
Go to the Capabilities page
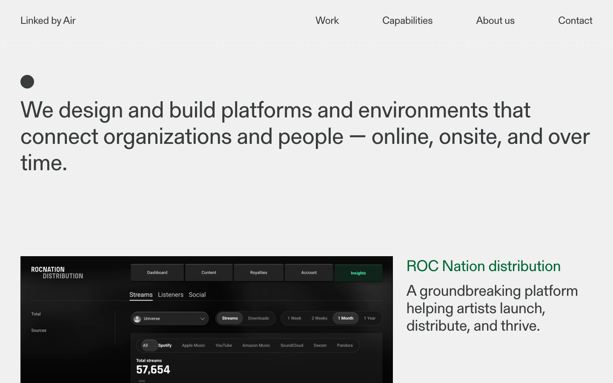pyautogui.click(x=407, y=20)
